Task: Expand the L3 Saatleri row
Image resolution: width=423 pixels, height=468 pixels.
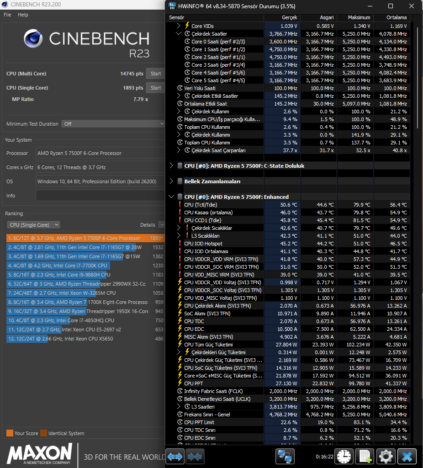Action: click(179, 406)
